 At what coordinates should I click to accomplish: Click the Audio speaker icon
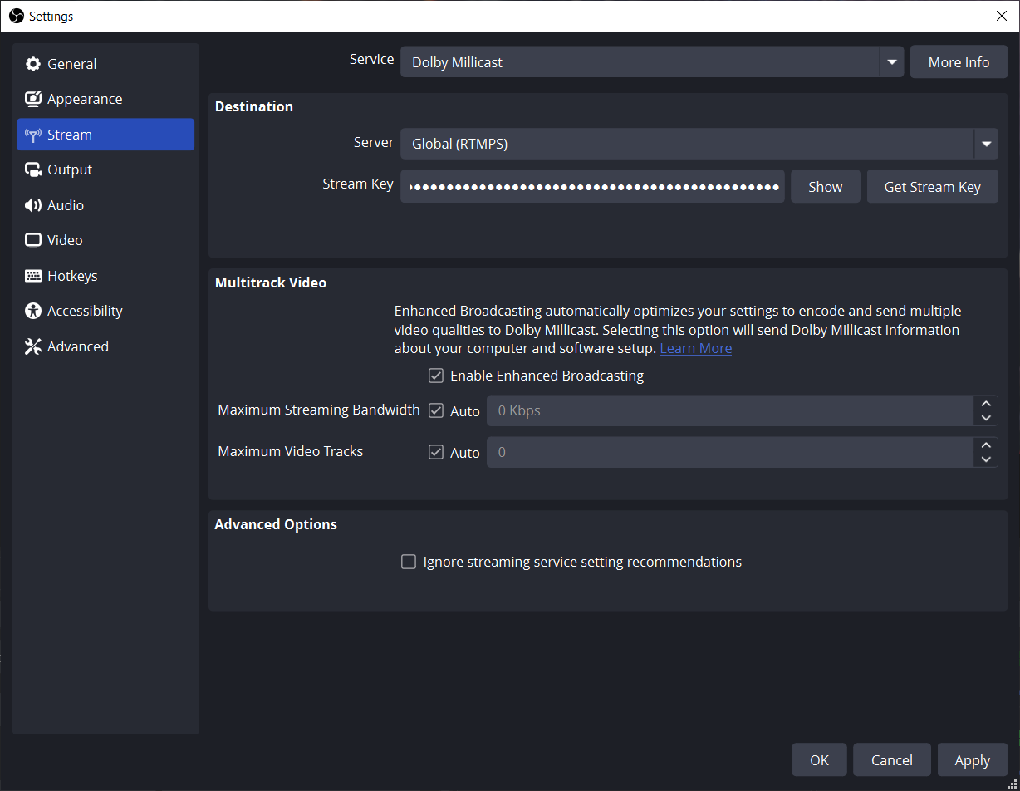(33, 205)
